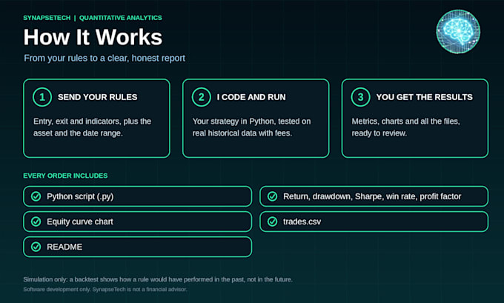Click the step 1 circle icon

(42, 97)
